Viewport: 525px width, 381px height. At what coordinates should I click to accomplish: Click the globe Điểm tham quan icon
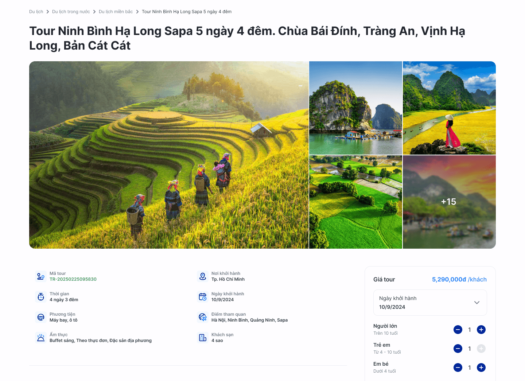tap(203, 317)
